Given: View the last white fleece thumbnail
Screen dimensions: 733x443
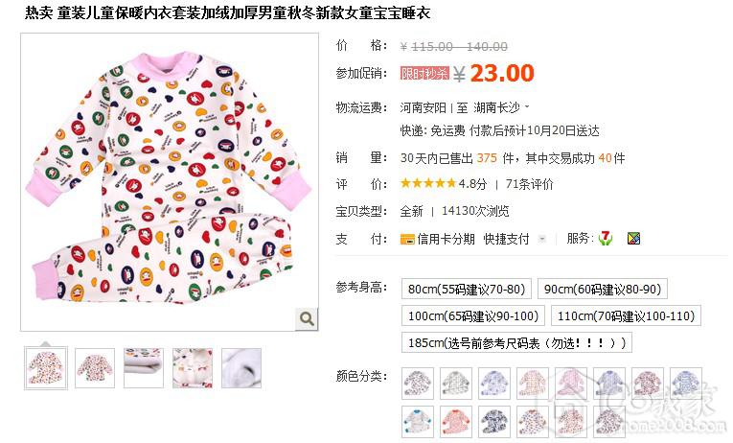Looking at the screenshot, I should point(241,368).
